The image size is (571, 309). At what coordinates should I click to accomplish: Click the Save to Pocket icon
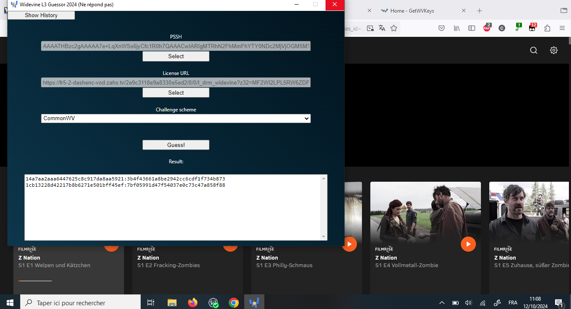[442, 28]
